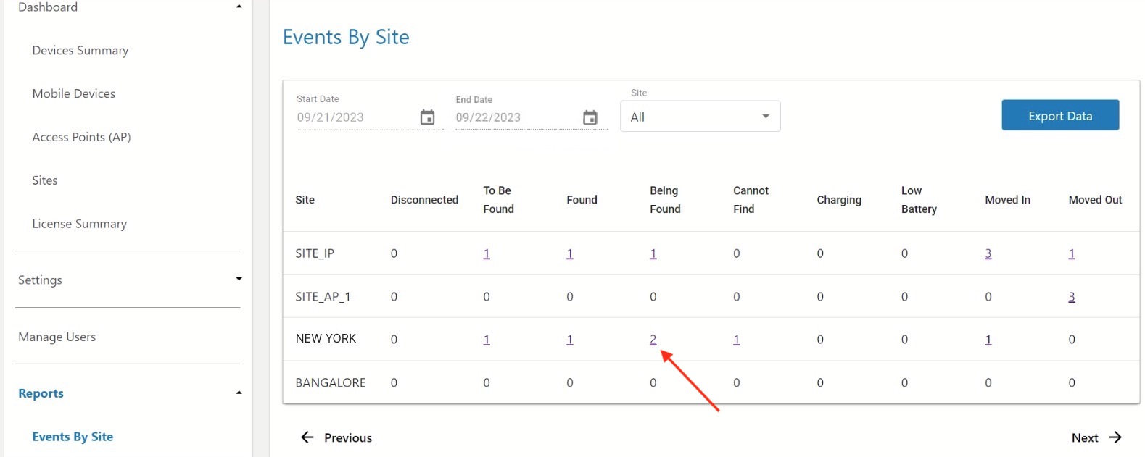Open the Start Date calendar picker
The image size is (1145, 457).
(428, 117)
